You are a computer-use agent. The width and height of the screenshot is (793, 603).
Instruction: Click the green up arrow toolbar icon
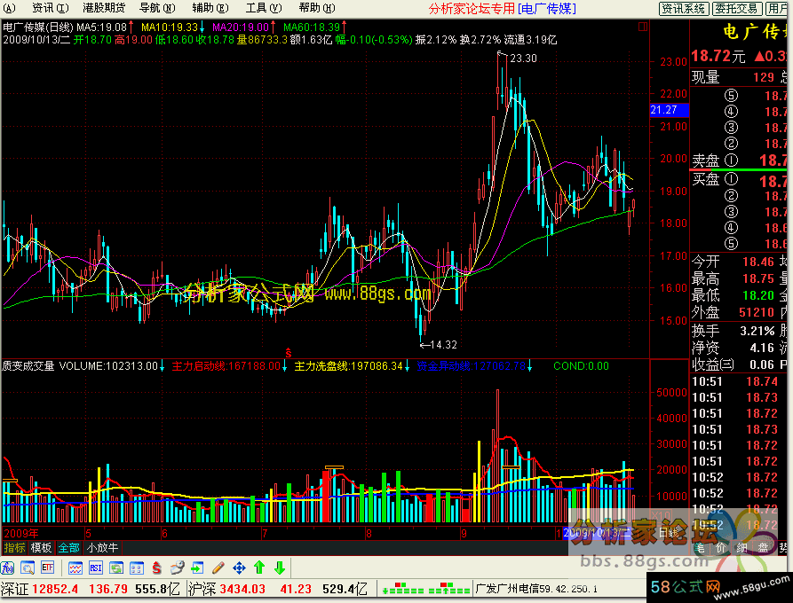[259, 568]
